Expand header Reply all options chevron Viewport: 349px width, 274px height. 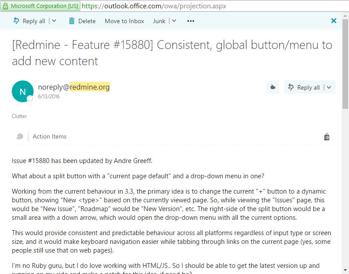pos(329,87)
